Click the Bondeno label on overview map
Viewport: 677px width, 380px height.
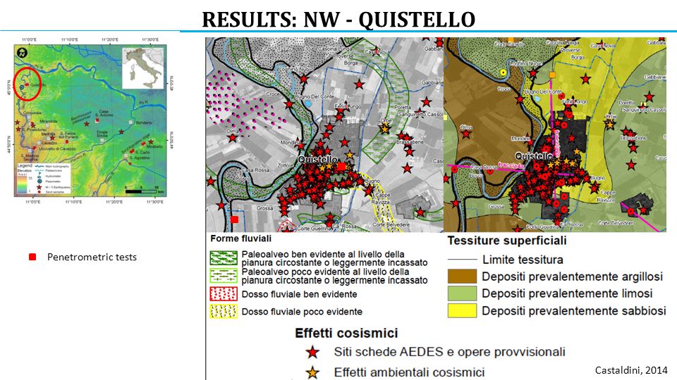pyautogui.click(x=144, y=122)
